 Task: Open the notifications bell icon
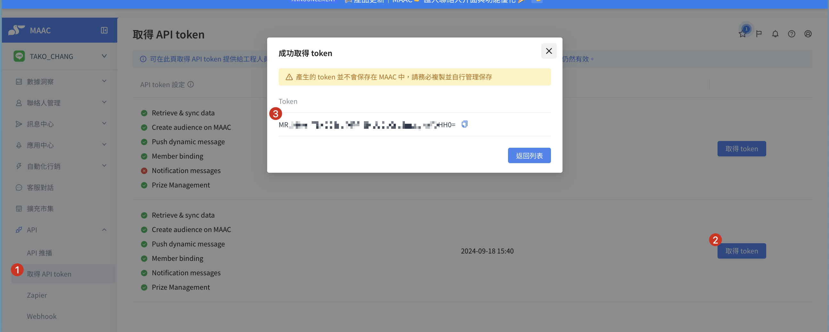775,34
